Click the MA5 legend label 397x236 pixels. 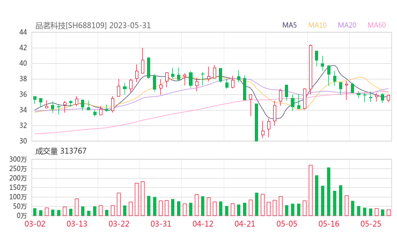click(x=289, y=25)
